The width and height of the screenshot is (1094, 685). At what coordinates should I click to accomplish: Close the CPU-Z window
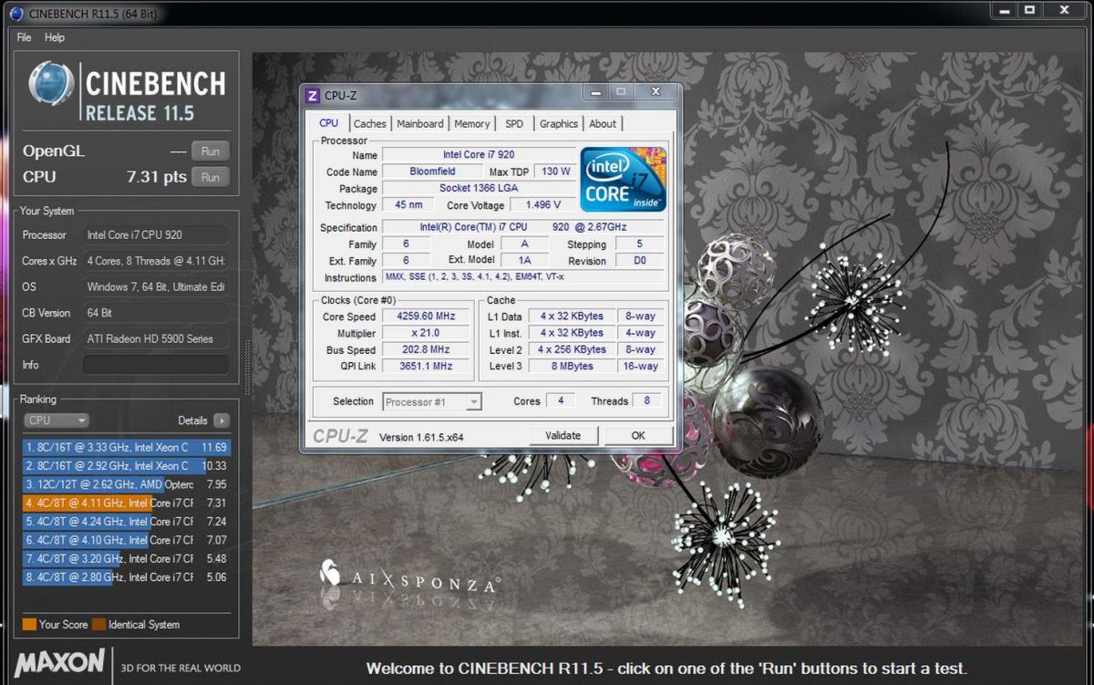[x=655, y=92]
